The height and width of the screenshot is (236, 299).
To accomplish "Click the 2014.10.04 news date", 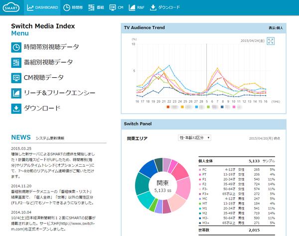I will coord(21,212).
